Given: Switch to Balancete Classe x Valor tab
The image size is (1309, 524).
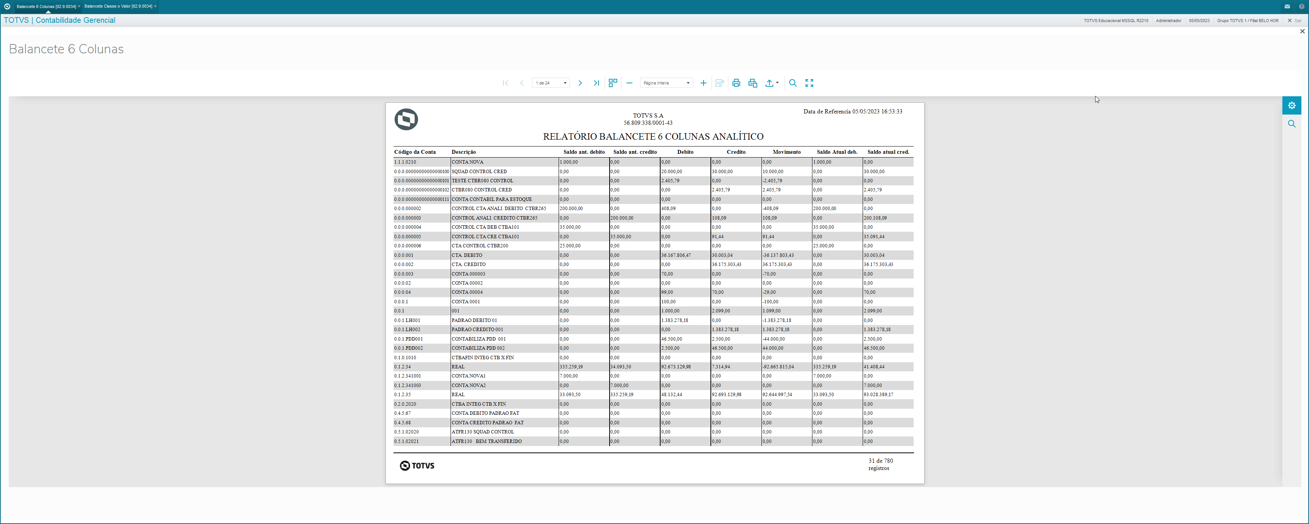Looking at the screenshot, I should [118, 6].
